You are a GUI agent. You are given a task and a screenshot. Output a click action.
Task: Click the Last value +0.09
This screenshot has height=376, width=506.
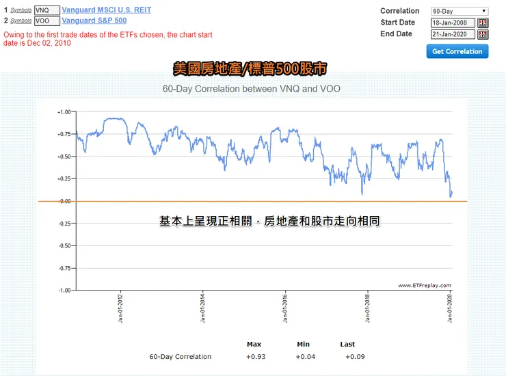(355, 357)
